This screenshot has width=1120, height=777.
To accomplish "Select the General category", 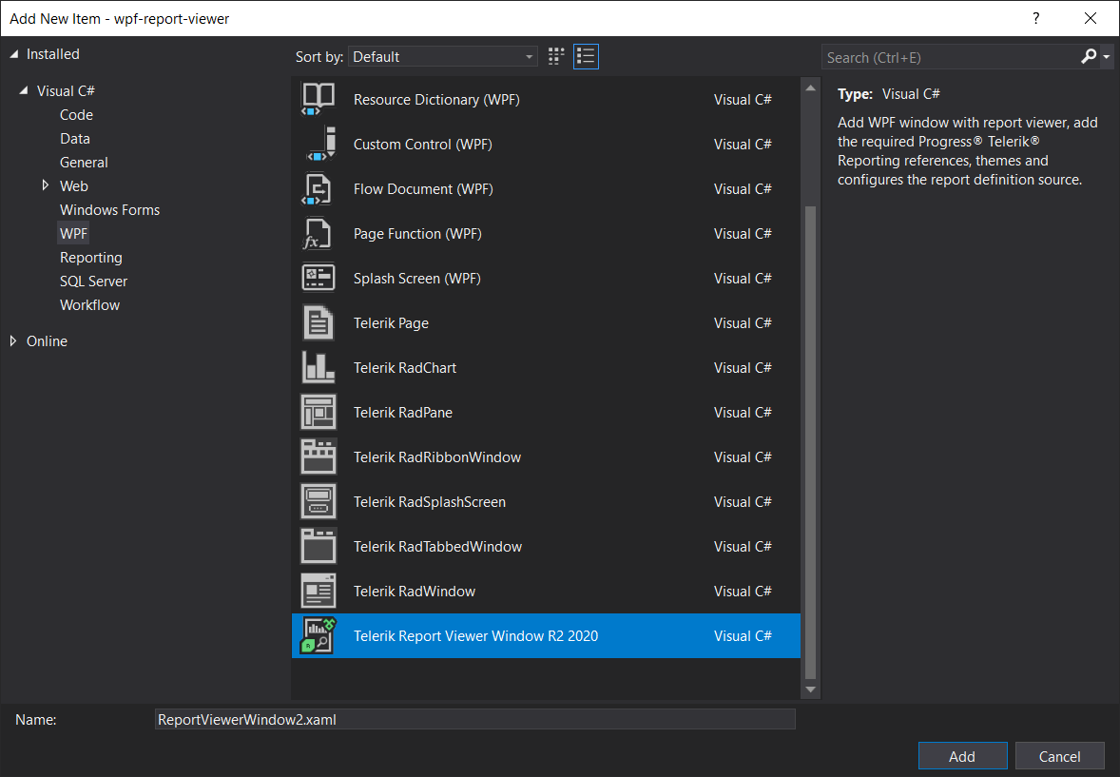I will pos(84,163).
